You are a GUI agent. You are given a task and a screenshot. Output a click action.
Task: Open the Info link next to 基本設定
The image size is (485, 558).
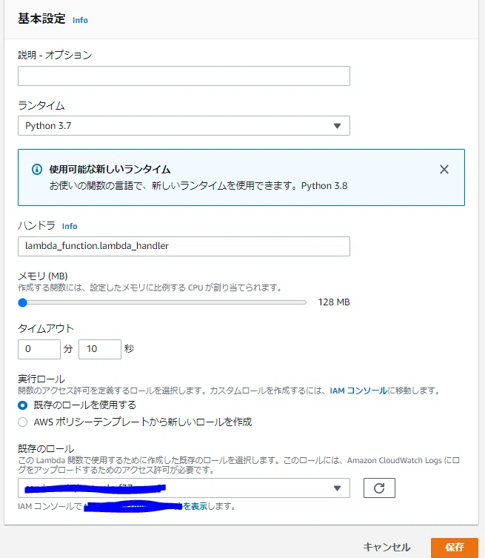click(80, 20)
